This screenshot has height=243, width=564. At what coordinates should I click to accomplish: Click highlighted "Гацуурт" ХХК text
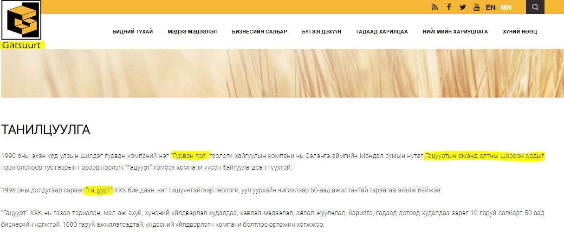point(99,190)
